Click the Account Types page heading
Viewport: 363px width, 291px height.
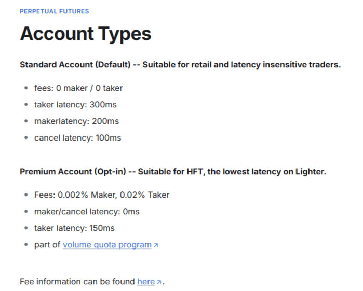85,34
